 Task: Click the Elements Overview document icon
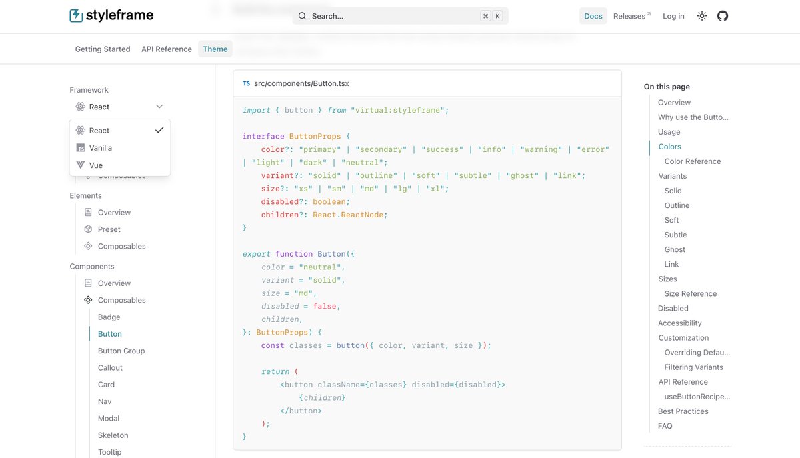tap(88, 213)
